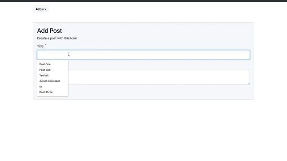This screenshot has width=287, height=161.
Task: Click the 'Title:' field label
Action: 41,46
